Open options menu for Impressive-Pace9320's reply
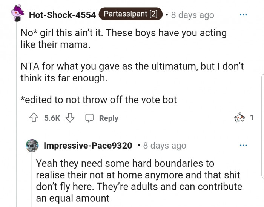This screenshot has width=264, height=207. click(x=243, y=146)
